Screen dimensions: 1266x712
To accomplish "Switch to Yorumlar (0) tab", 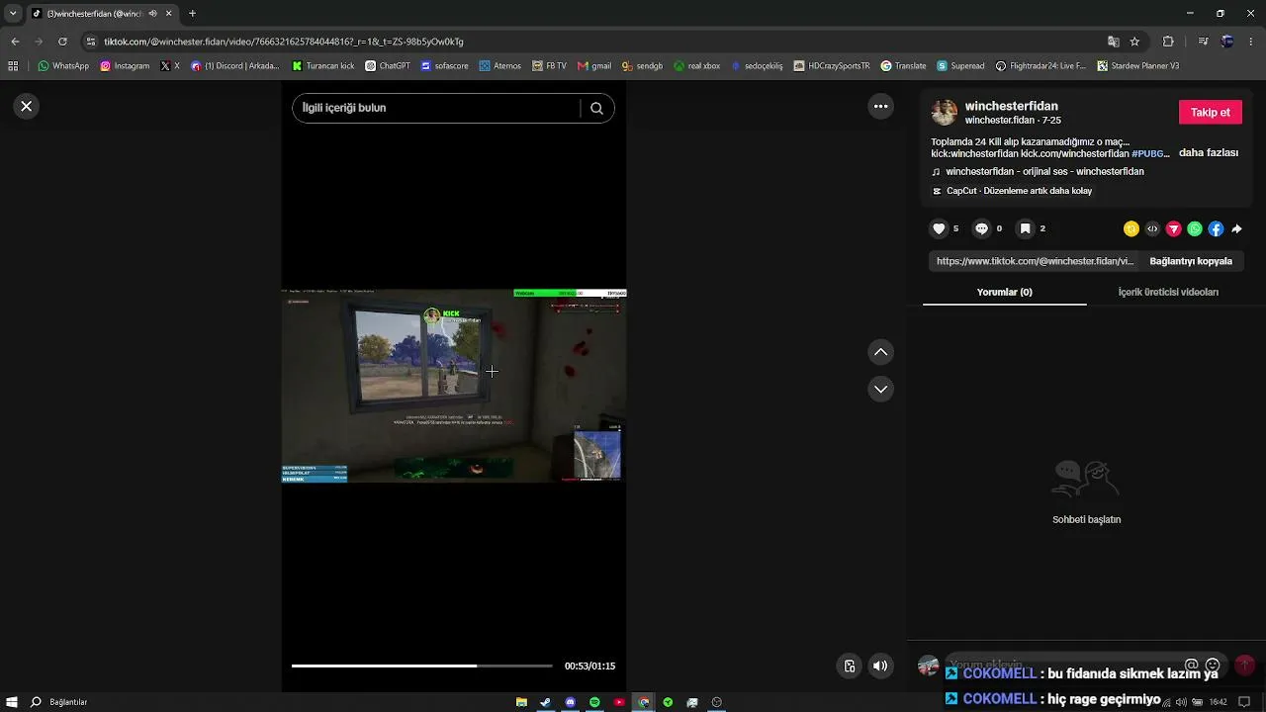I will coord(1004,292).
